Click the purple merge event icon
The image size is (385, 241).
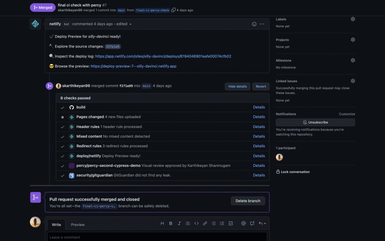click(x=49, y=86)
